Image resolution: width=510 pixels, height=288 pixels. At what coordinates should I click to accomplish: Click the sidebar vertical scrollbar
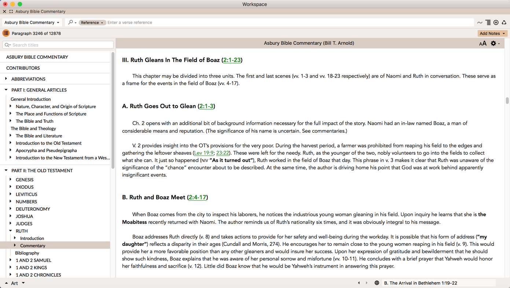pos(113,110)
